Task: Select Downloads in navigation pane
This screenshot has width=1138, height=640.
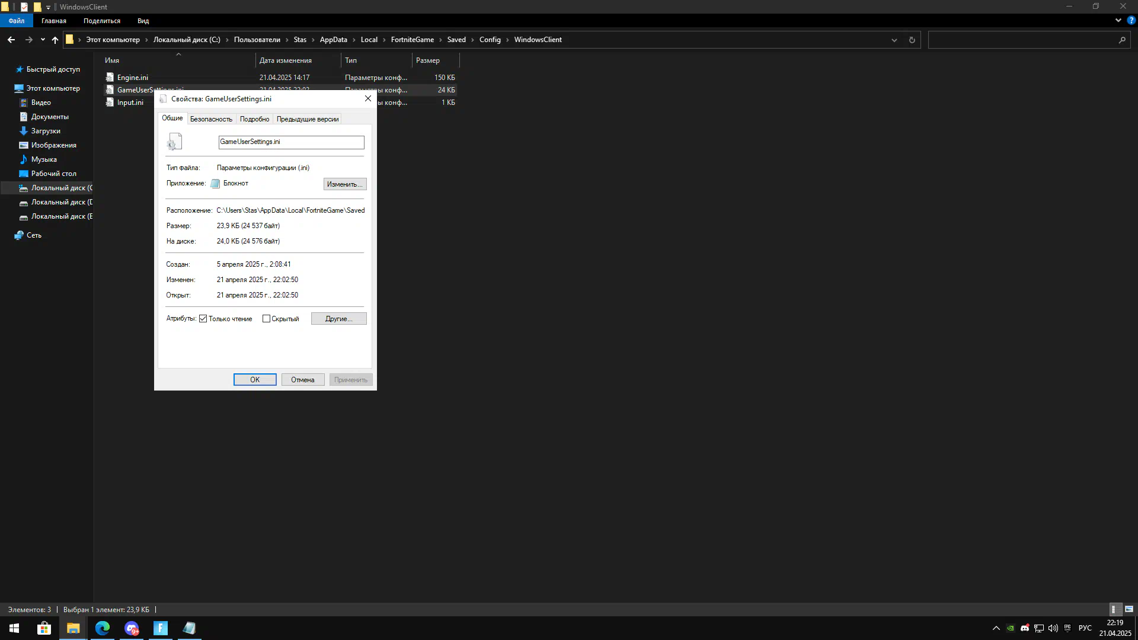Action: click(x=46, y=131)
